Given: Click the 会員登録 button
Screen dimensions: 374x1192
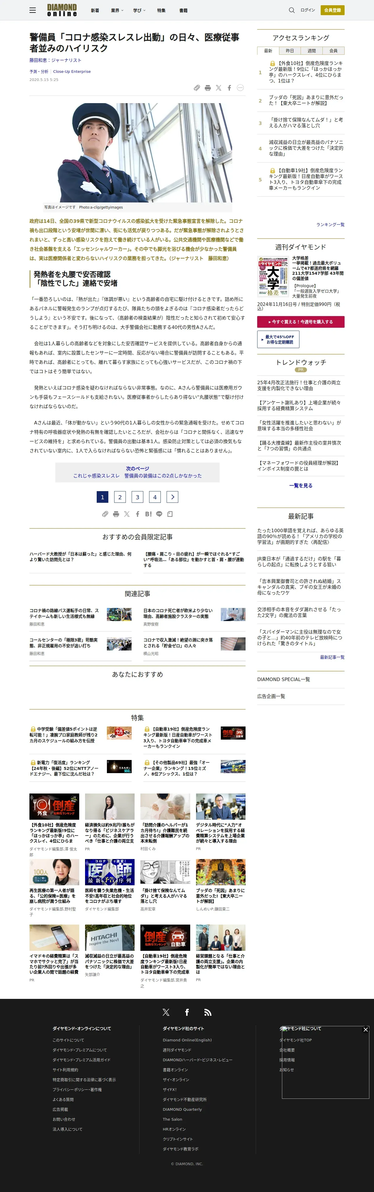Looking at the screenshot, I should click(x=333, y=10).
